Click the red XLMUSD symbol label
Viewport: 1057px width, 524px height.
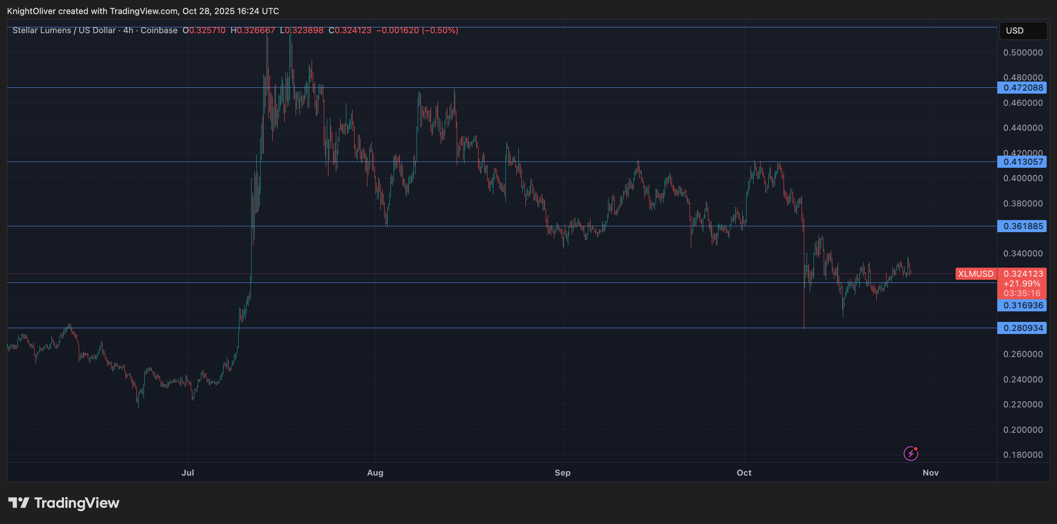coord(975,274)
